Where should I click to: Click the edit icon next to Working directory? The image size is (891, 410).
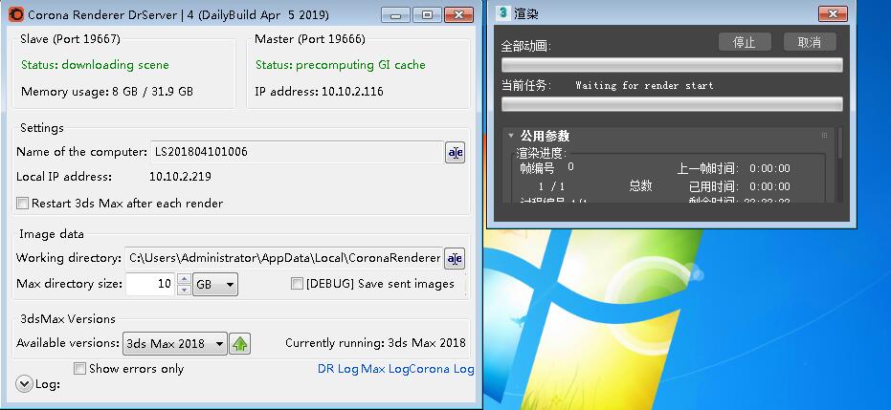(x=455, y=259)
